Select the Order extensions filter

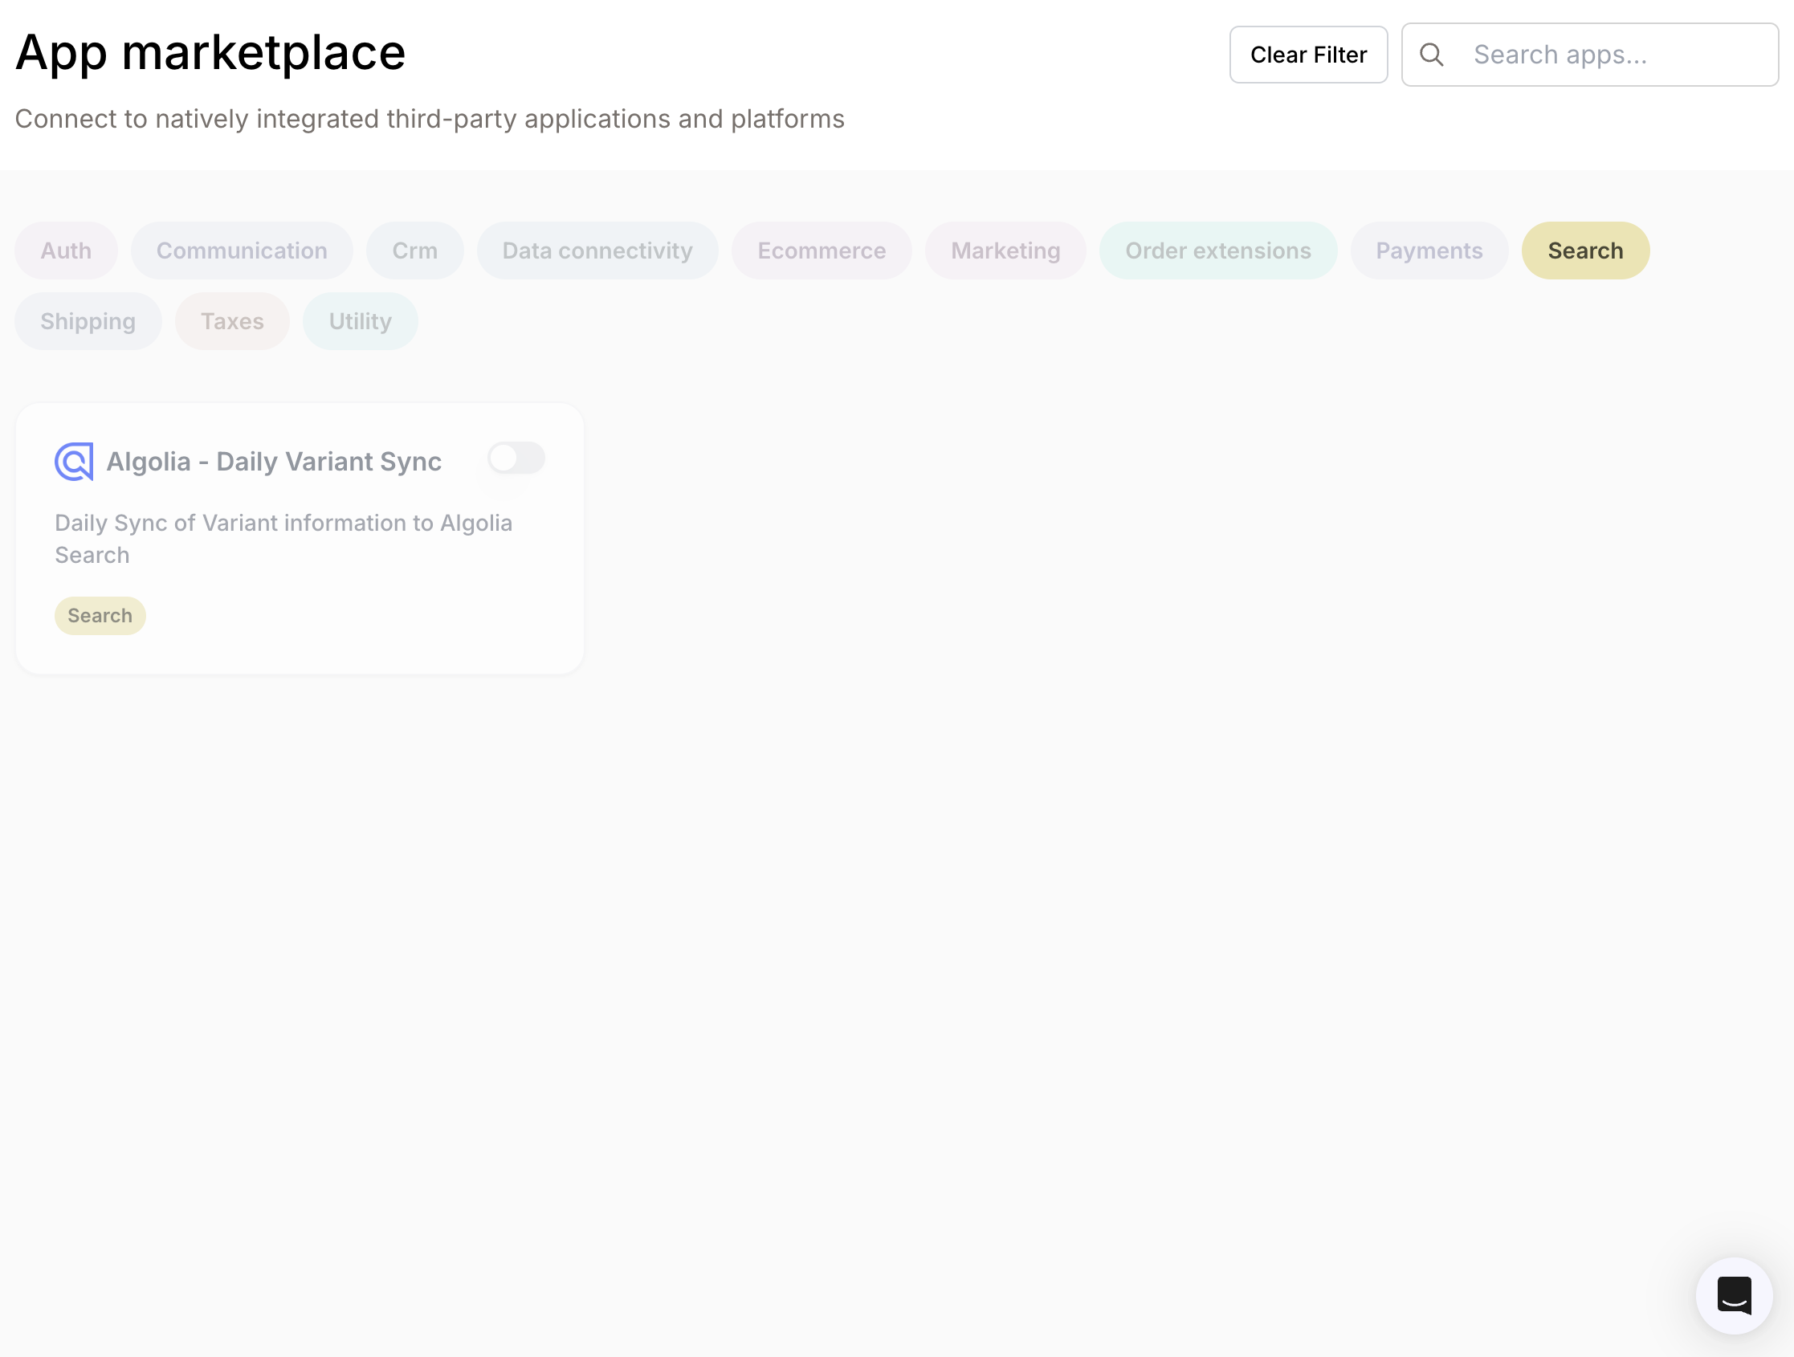tap(1217, 250)
